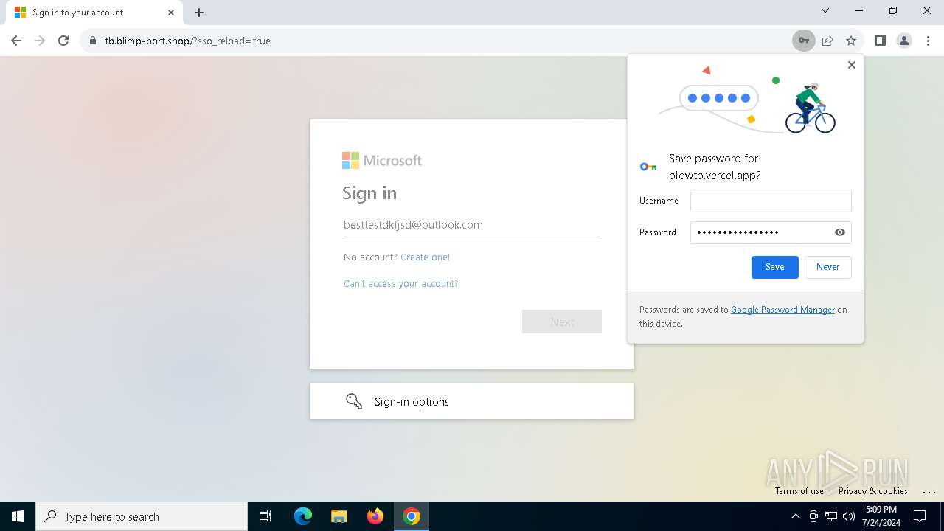The height and width of the screenshot is (531, 944).
Task: Click the network icon in system tray
Action: [831, 516]
